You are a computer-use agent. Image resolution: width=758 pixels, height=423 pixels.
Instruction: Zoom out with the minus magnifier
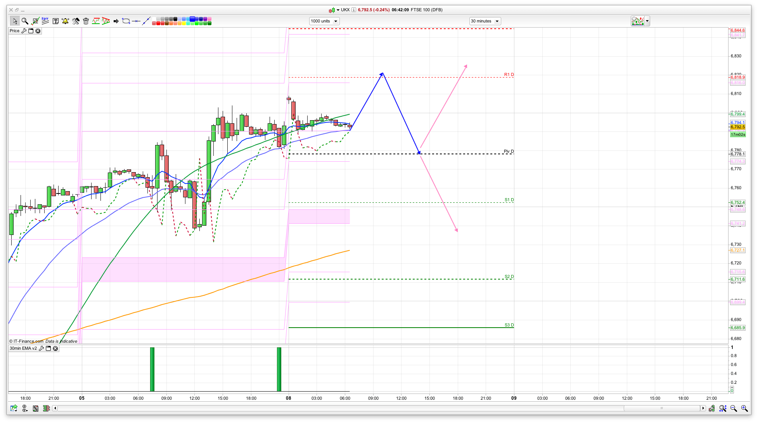click(734, 408)
